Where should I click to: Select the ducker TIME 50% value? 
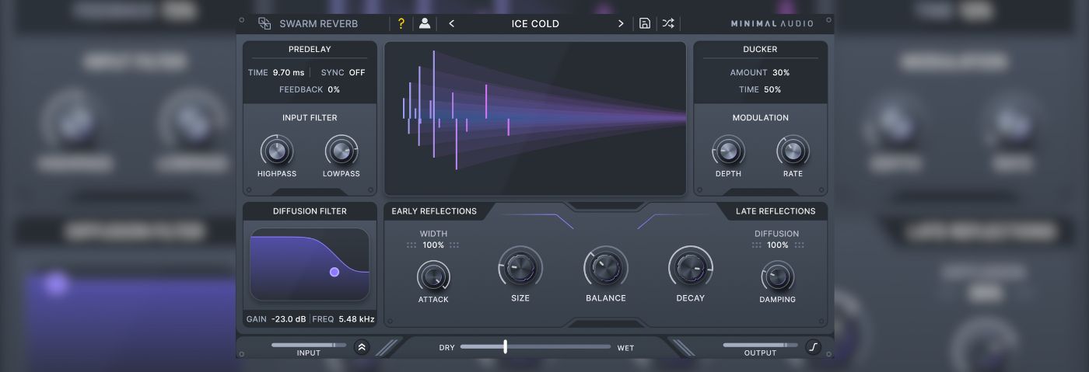tap(772, 89)
